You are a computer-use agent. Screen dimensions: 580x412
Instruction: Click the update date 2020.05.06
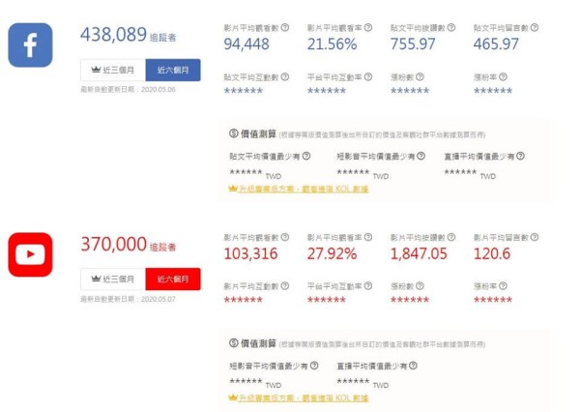point(159,90)
